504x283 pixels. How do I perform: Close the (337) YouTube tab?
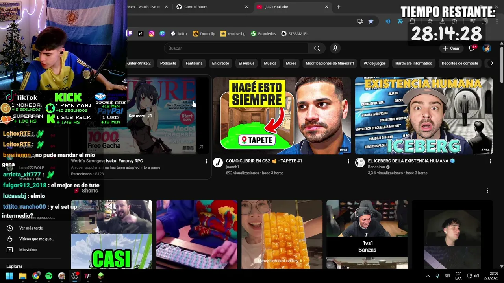[x=326, y=7]
